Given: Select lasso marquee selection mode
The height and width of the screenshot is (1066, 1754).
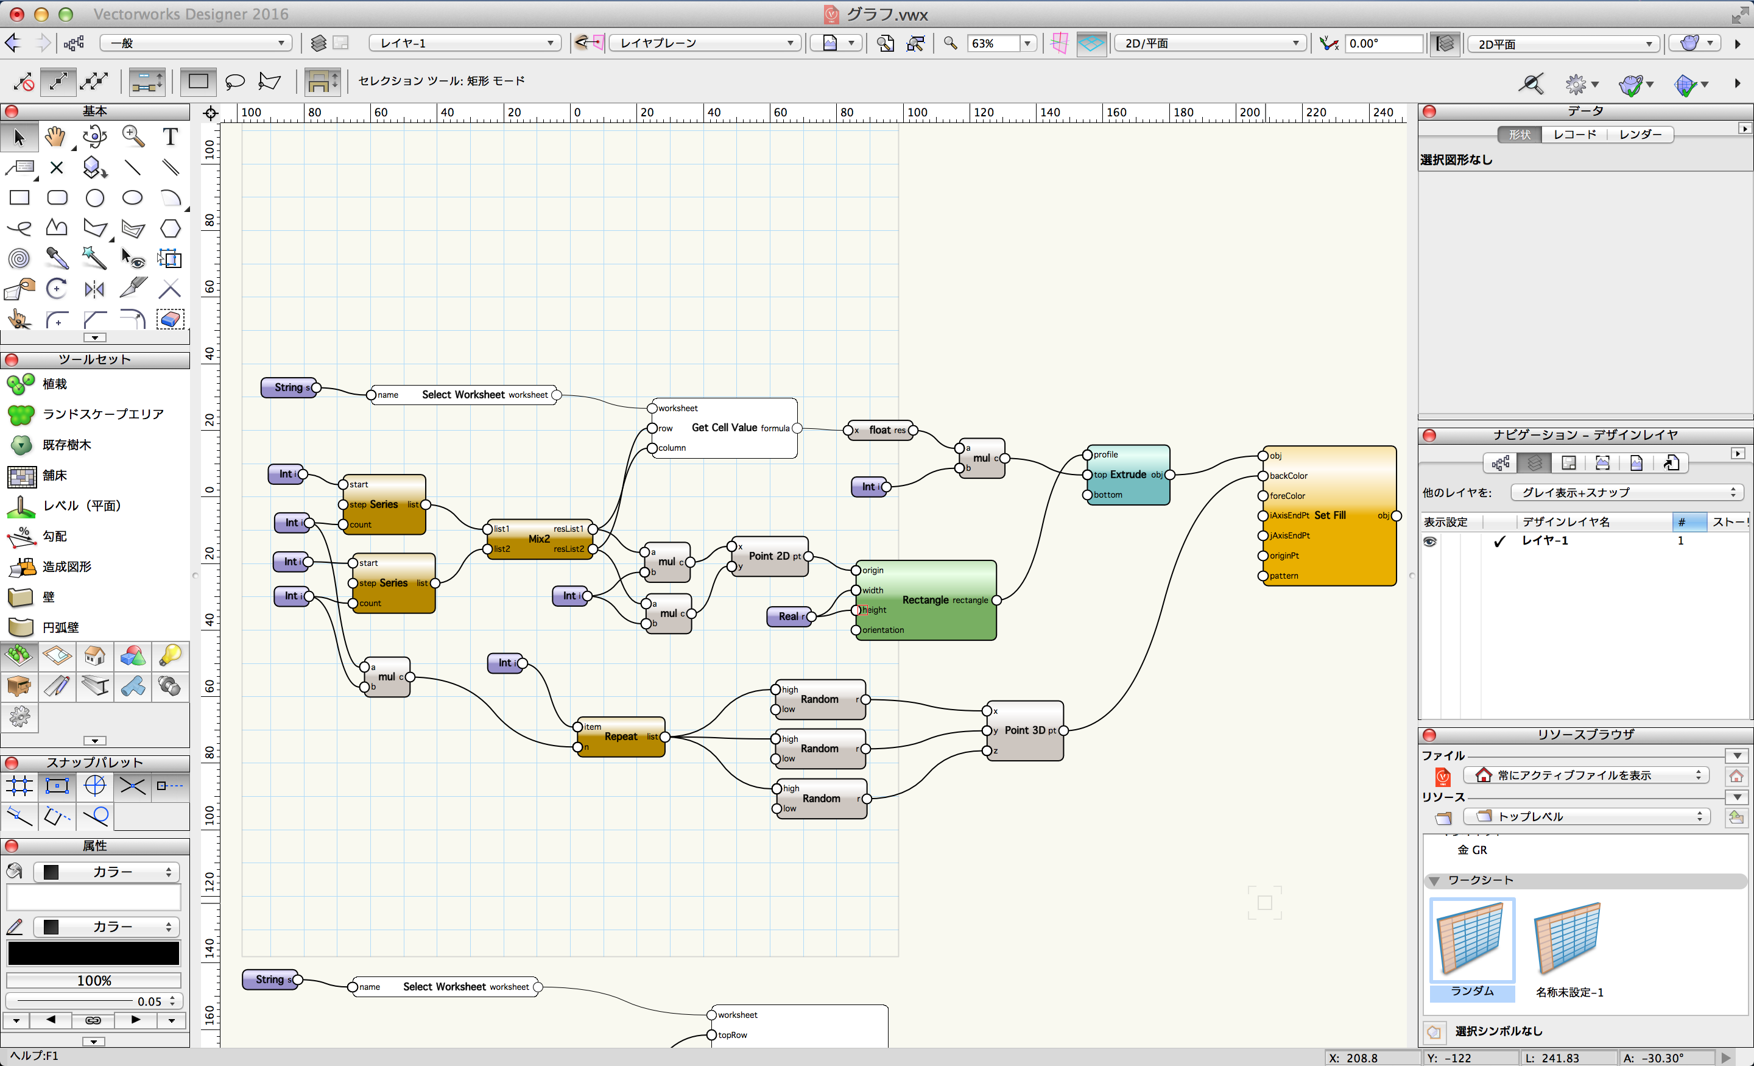Looking at the screenshot, I should [x=234, y=81].
